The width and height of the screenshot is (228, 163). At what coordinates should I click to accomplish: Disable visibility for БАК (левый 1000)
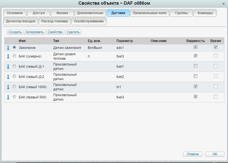pos(195,86)
